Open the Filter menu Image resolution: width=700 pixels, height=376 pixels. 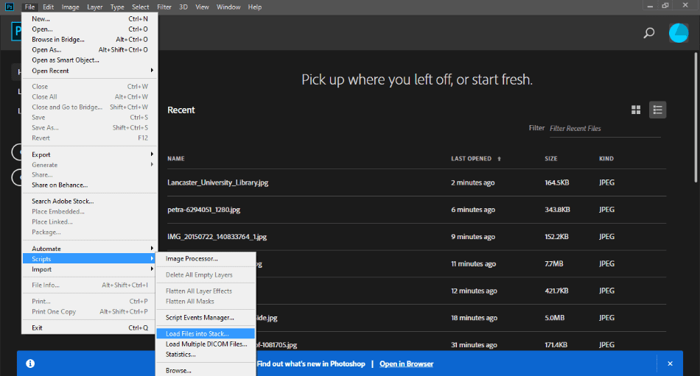point(164,7)
